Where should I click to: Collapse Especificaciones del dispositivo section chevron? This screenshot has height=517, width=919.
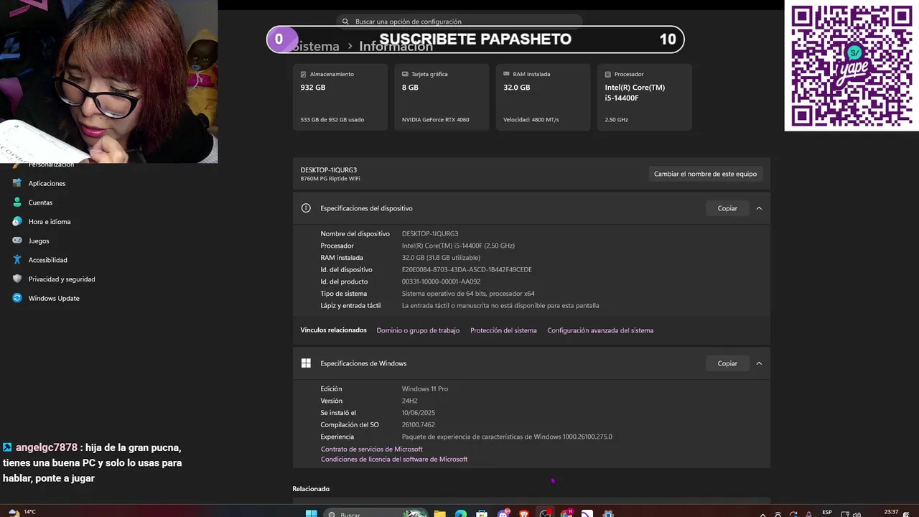click(x=759, y=208)
